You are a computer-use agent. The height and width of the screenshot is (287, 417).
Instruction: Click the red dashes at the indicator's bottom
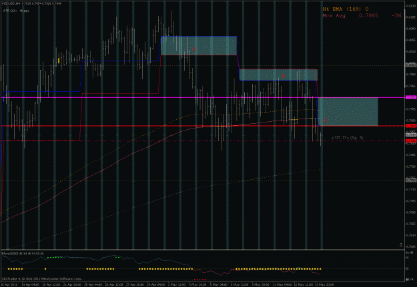pos(199,280)
